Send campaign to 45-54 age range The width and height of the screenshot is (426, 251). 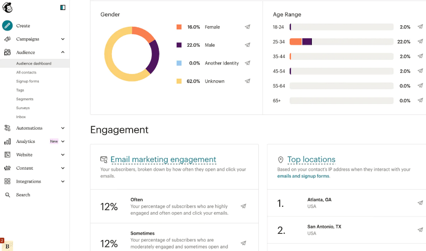click(420, 71)
